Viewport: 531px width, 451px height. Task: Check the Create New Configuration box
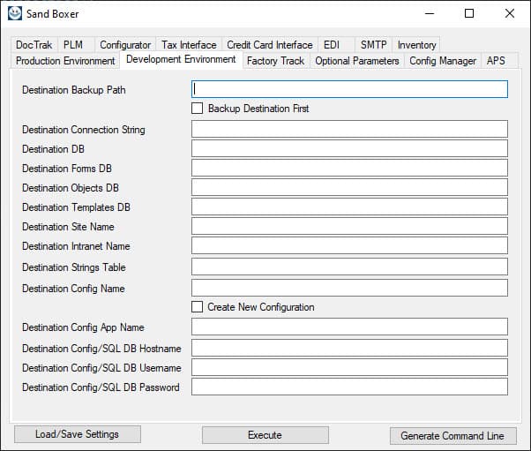[198, 307]
